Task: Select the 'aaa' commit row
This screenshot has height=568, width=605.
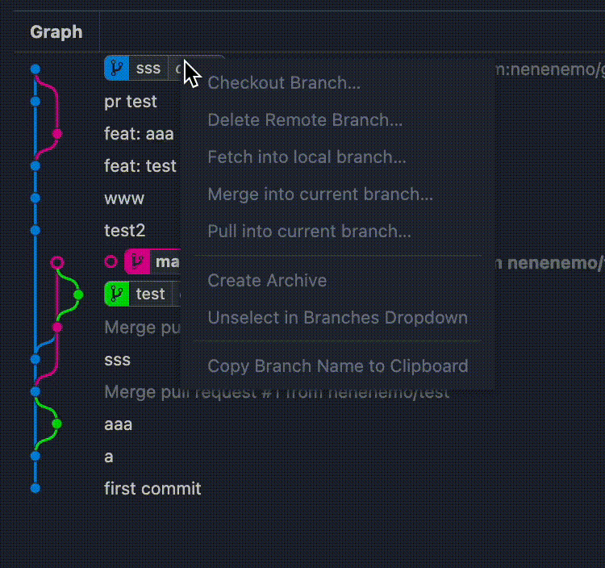Action: pyautogui.click(x=118, y=424)
